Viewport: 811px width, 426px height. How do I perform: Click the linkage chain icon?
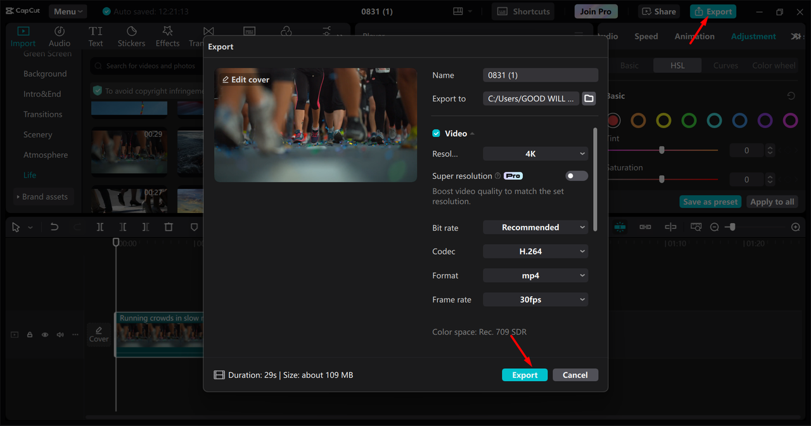click(x=645, y=227)
